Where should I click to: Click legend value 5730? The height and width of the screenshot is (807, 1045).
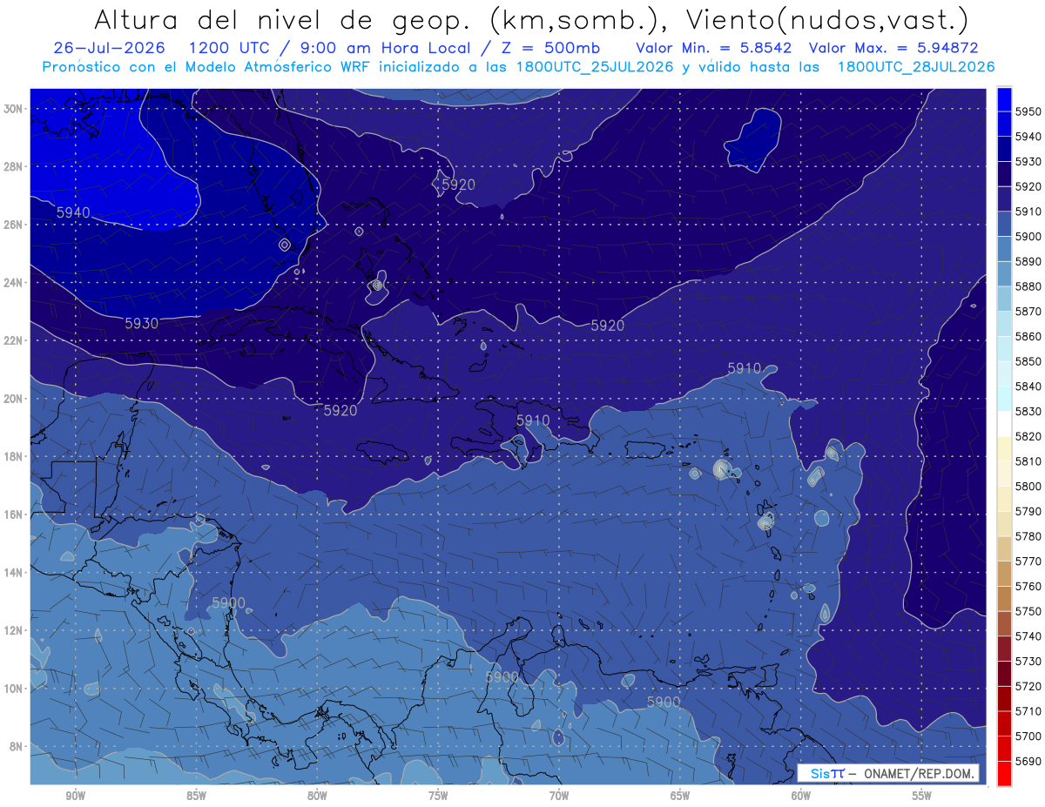pyautogui.click(x=1028, y=661)
